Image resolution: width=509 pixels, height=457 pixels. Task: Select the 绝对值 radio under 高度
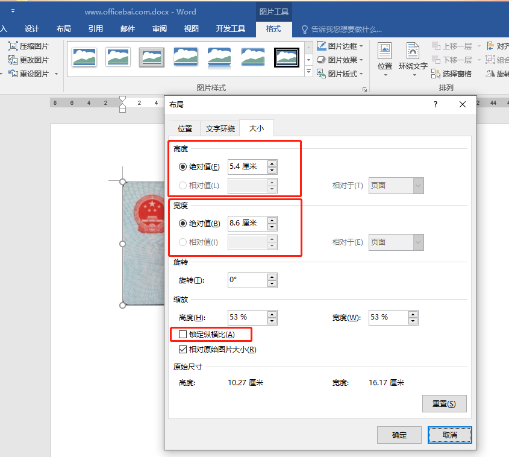[182, 167]
